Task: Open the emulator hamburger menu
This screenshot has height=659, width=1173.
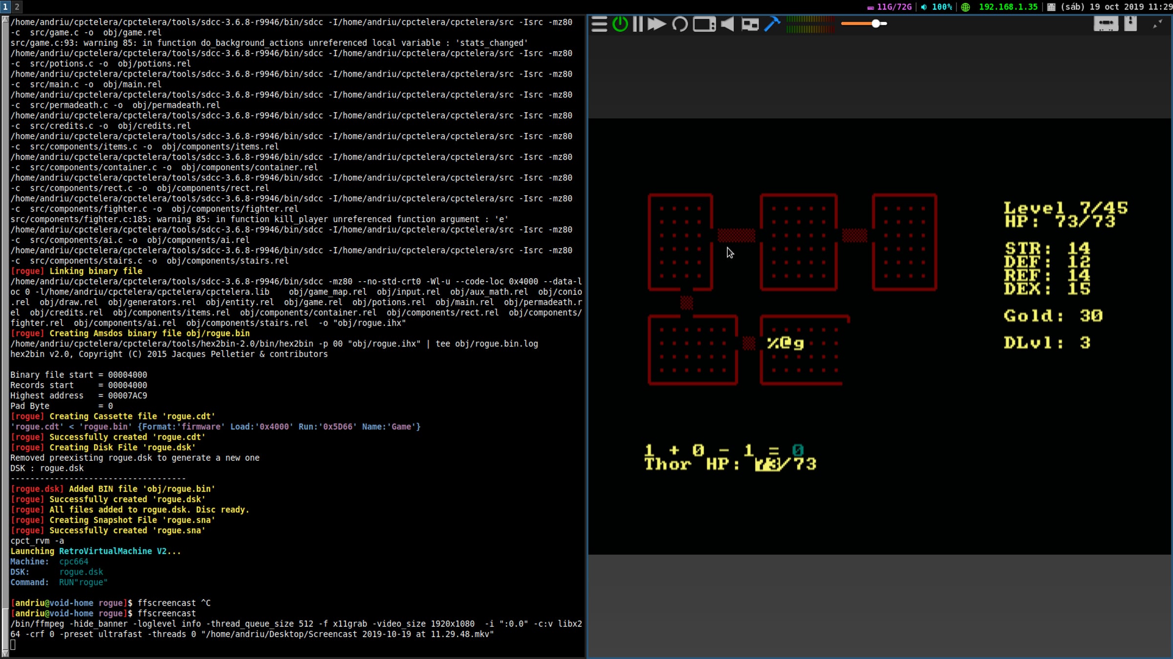Action: (x=599, y=24)
